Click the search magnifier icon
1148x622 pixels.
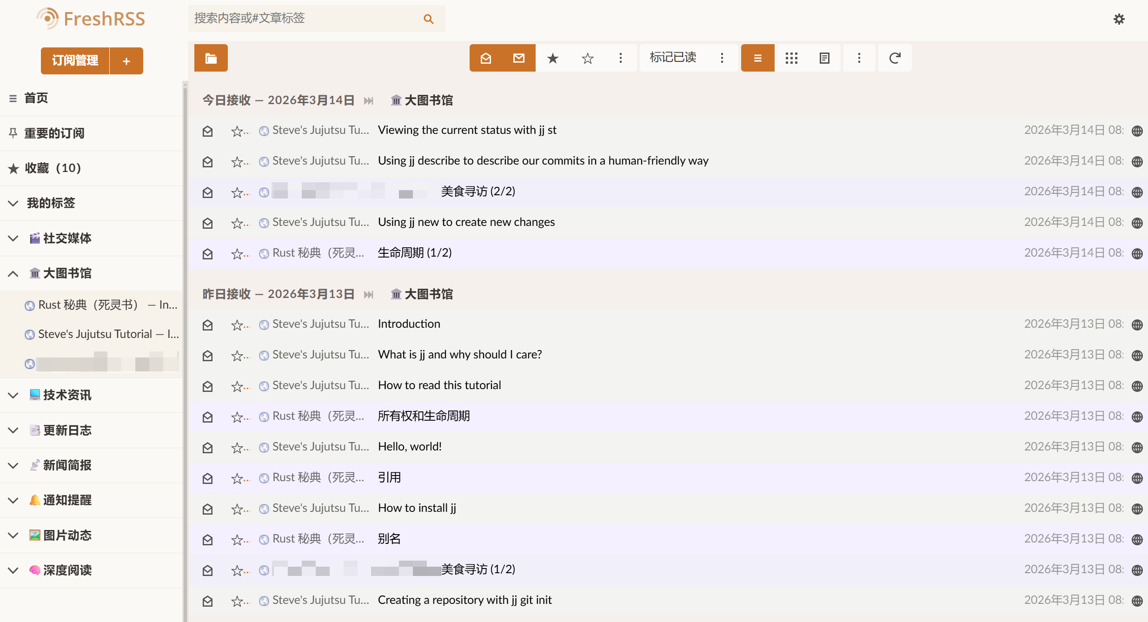pos(428,19)
